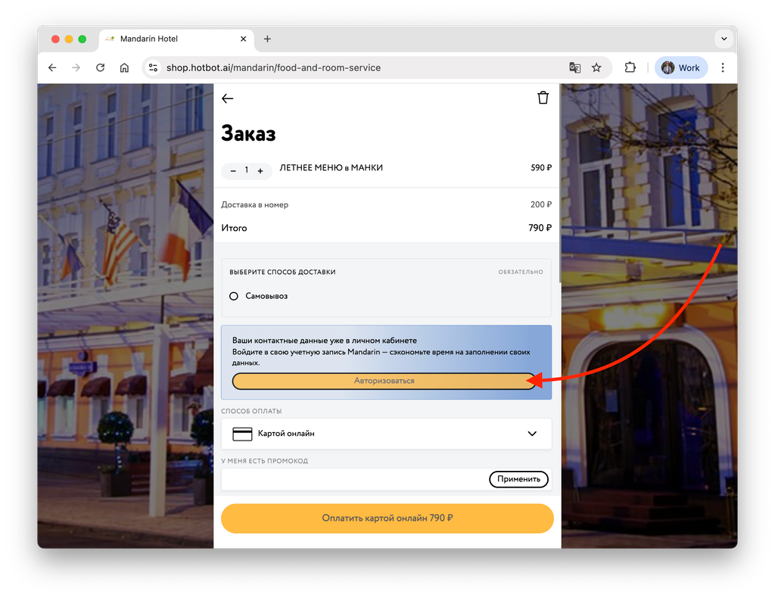775x598 pixels.
Task: Click the Доставка в номер label
Action: (254, 204)
